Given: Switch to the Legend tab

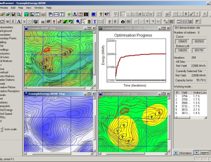Looking at the screenshot, I should tap(202, 153).
